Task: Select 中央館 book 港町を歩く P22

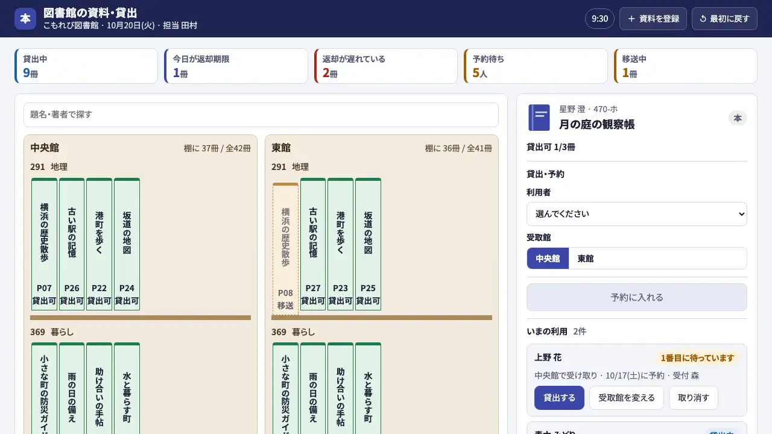Action: 100,244
